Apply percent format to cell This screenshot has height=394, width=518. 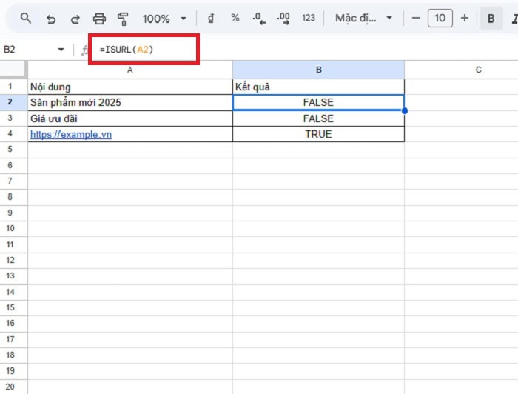[x=235, y=18]
